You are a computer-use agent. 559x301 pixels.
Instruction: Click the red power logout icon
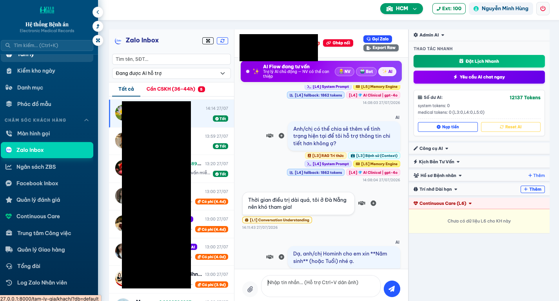(x=543, y=9)
